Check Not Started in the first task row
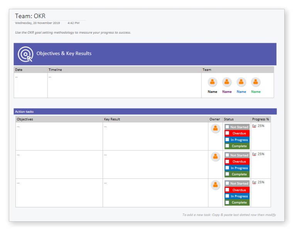The image size is (297, 234). coord(227,127)
